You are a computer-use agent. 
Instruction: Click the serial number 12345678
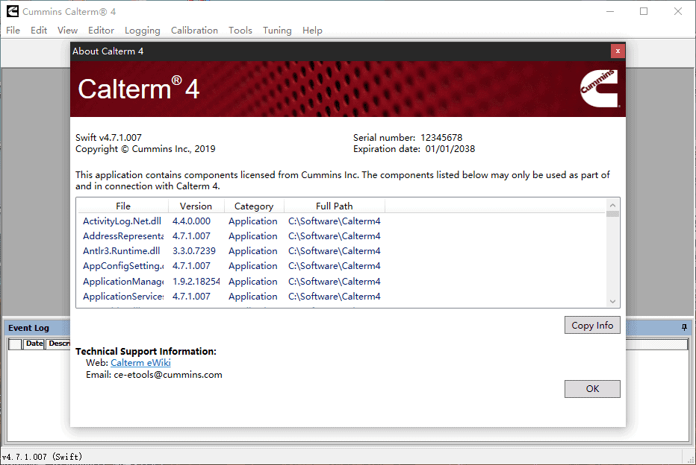[441, 138]
